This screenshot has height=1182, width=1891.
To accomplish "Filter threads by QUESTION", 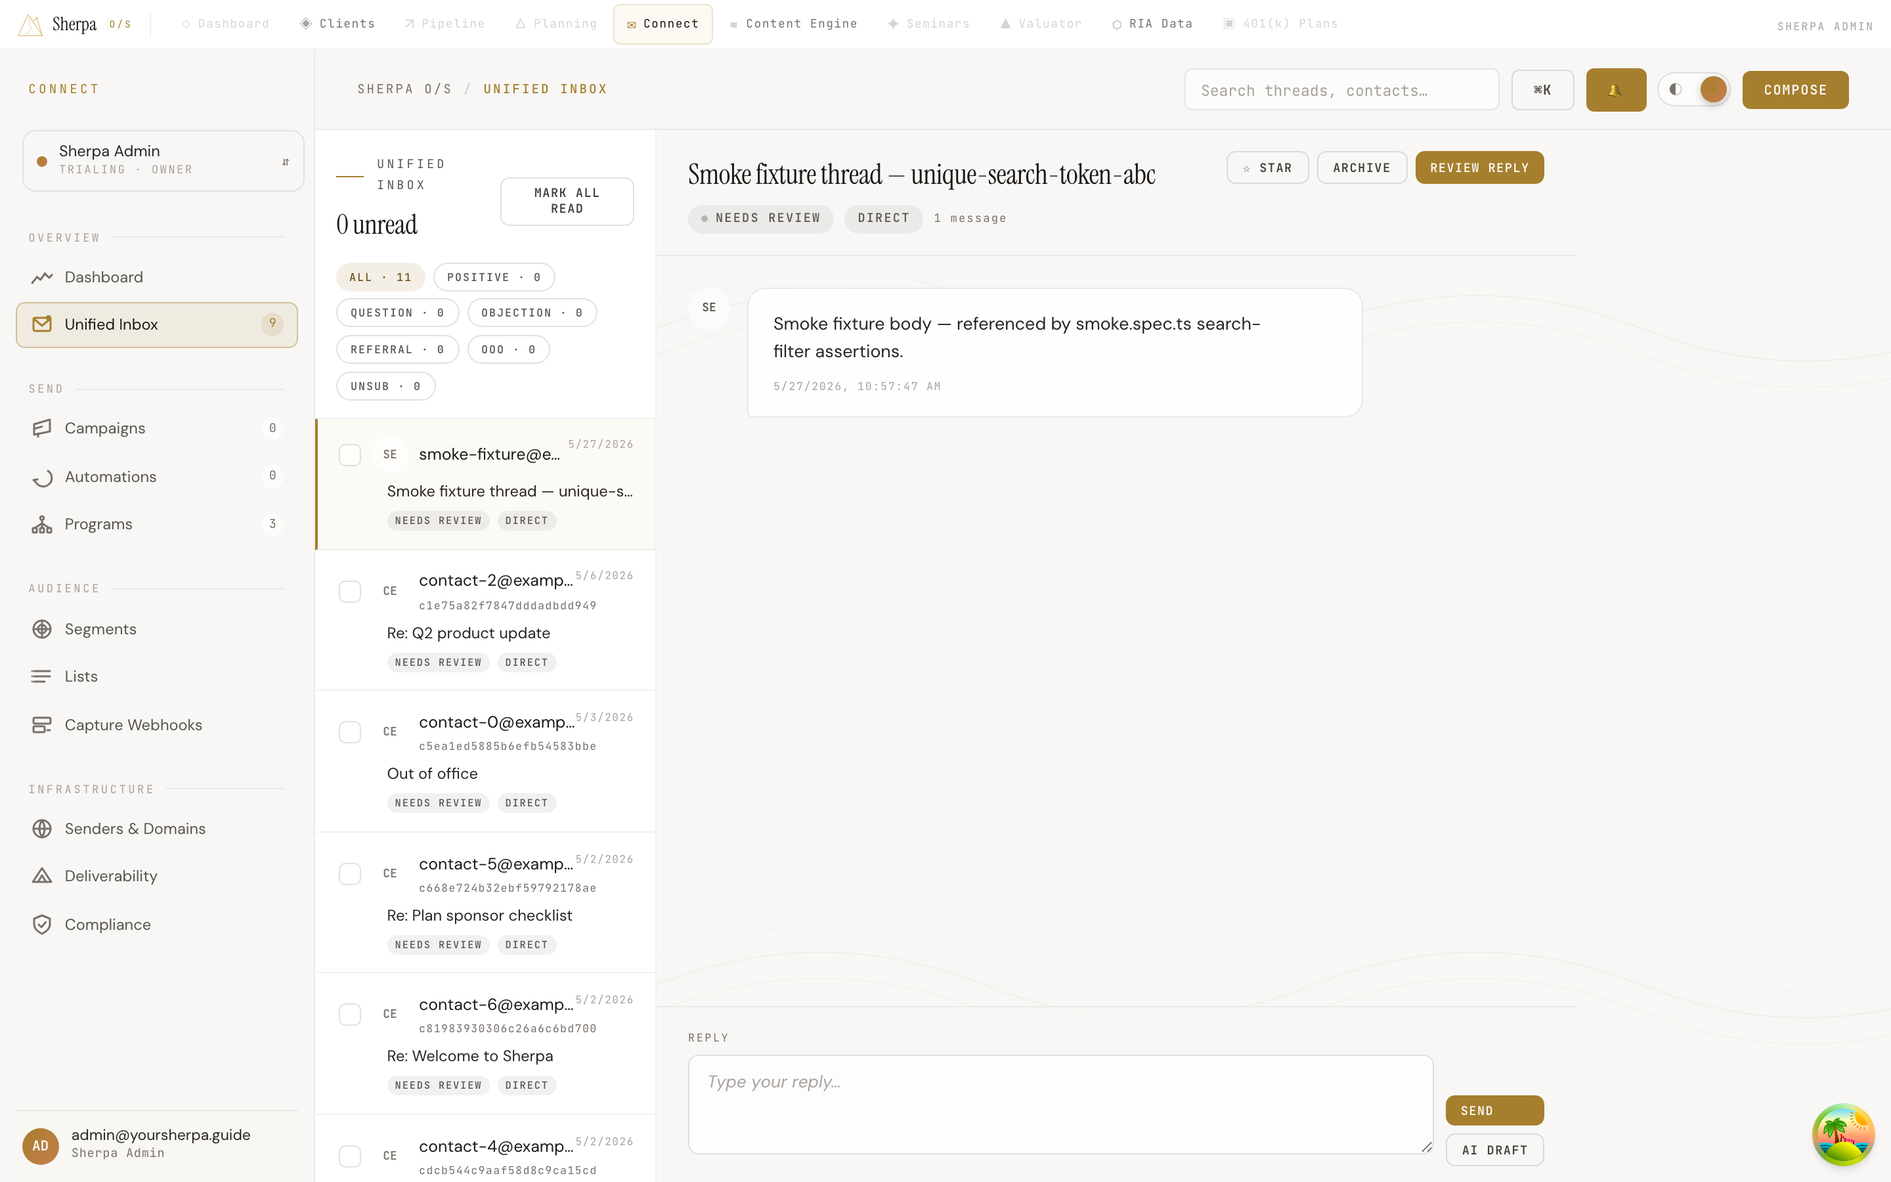I will (397, 313).
